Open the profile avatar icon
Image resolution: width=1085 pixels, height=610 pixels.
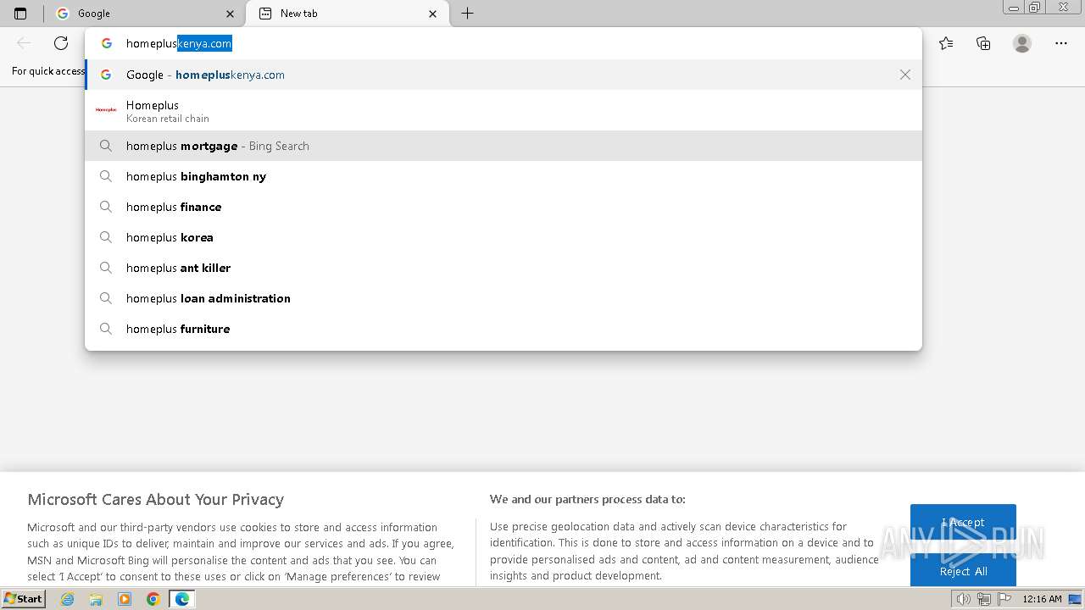tap(1022, 43)
